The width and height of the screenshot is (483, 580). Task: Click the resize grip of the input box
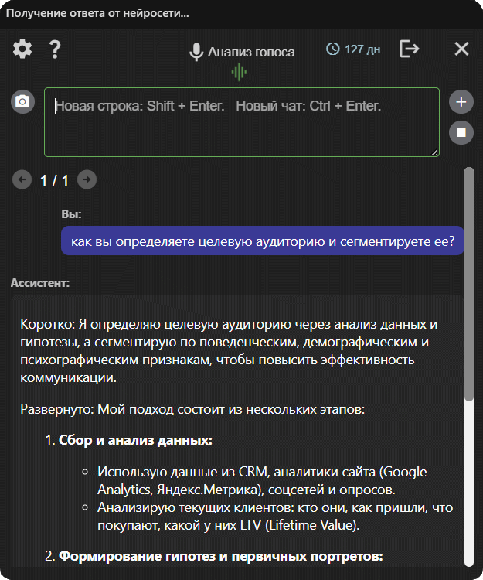coord(435,152)
